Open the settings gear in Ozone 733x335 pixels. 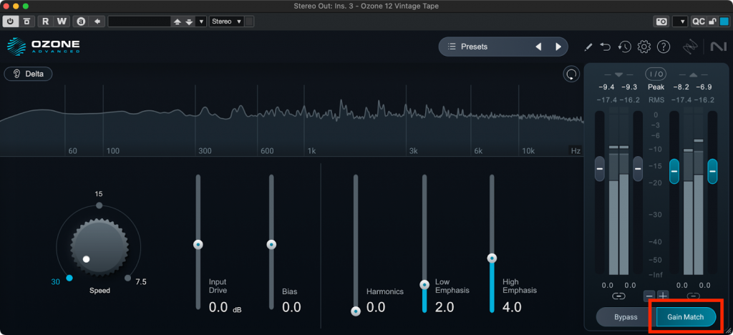[644, 47]
